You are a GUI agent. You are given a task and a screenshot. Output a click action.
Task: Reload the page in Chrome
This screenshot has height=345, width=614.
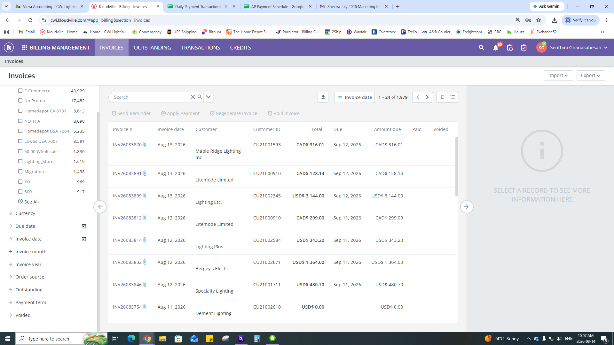30,20
